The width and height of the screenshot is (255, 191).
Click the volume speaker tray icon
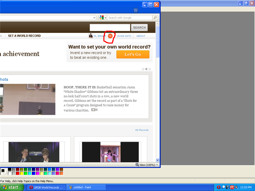tap(236, 187)
